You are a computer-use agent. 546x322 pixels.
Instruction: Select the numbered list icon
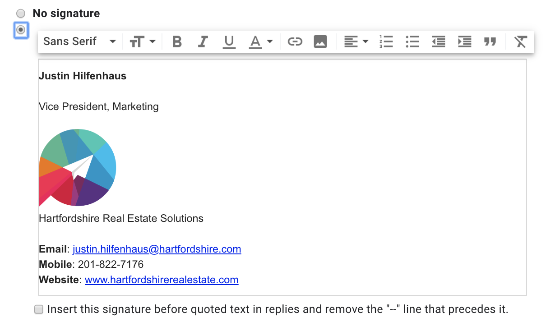387,41
